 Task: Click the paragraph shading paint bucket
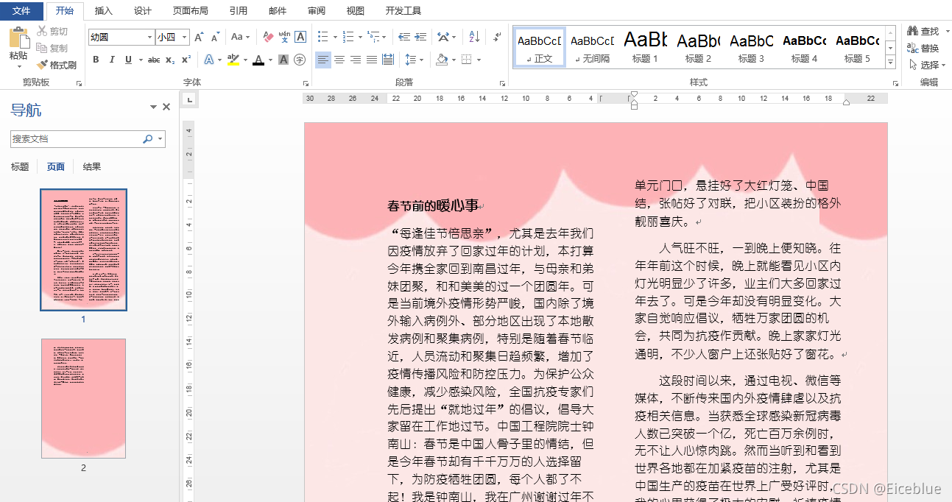click(441, 60)
